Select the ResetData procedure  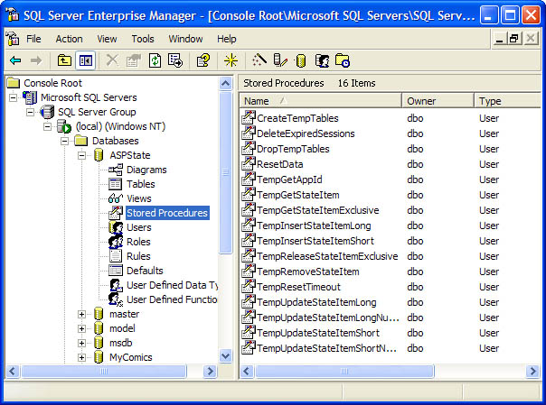tap(279, 164)
